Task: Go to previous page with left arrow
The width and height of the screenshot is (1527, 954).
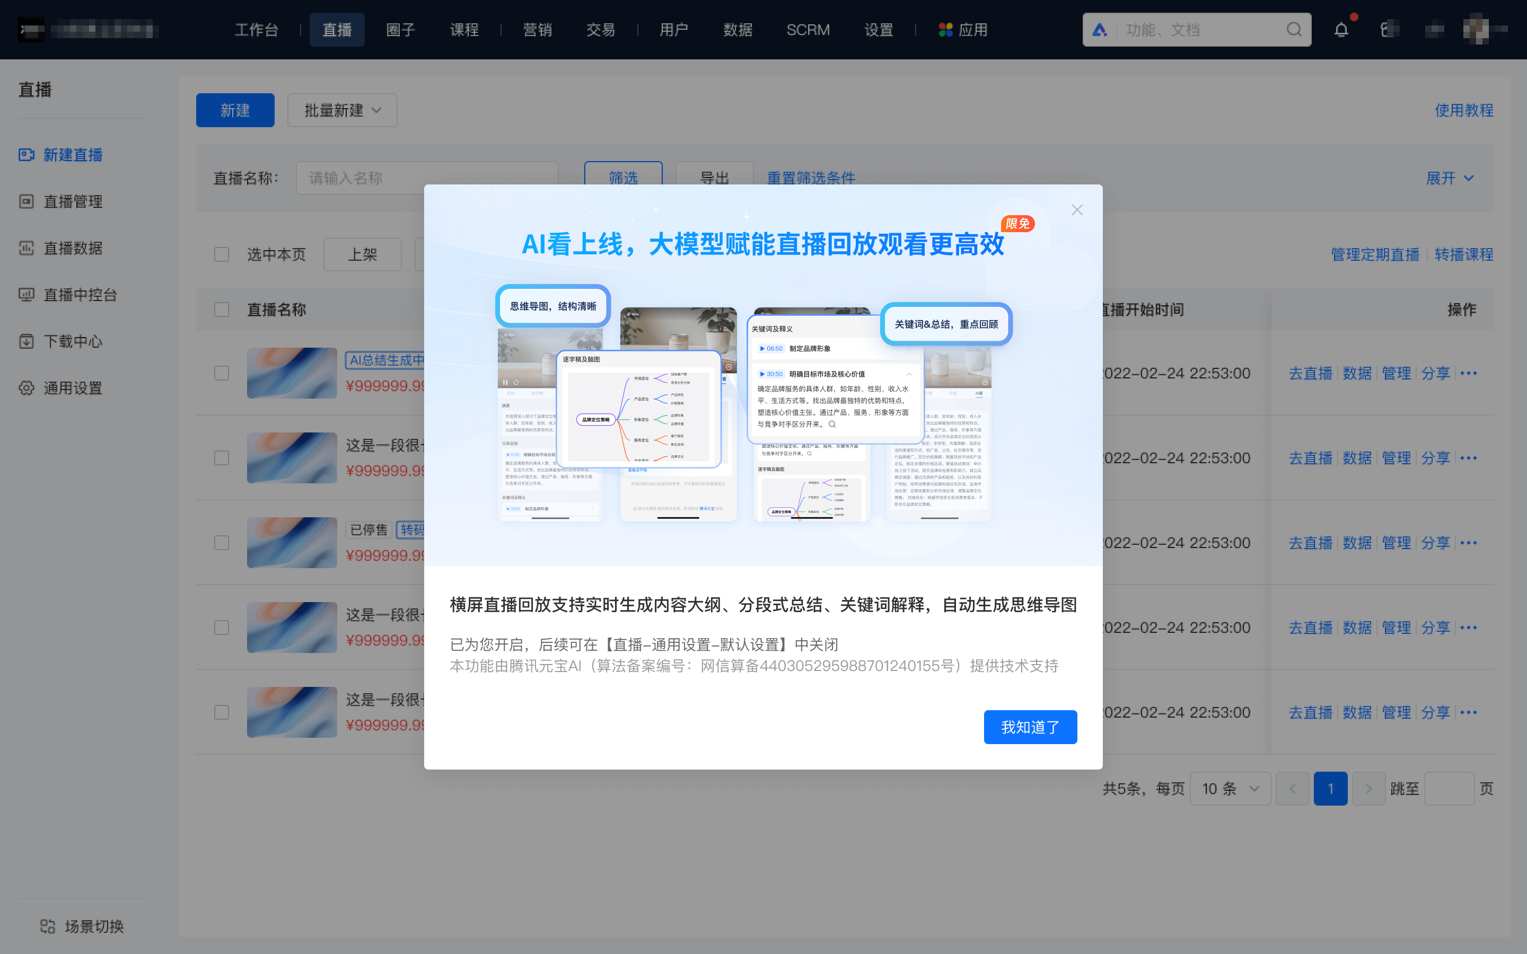Action: 1292,789
